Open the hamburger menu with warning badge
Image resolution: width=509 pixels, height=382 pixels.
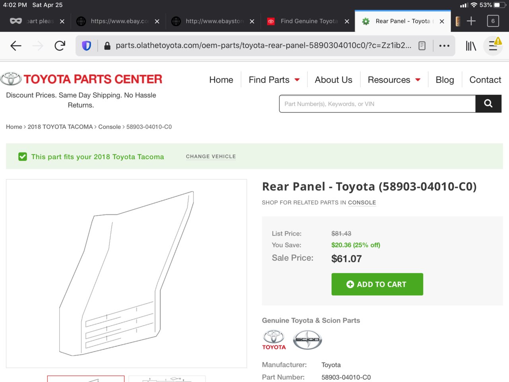(493, 45)
